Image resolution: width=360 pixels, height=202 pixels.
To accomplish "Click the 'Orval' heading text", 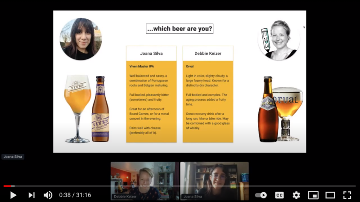I will click(x=189, y=66).
